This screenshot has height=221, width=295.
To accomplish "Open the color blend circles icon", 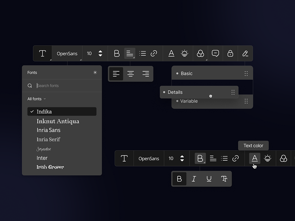I will click(201, 53).
